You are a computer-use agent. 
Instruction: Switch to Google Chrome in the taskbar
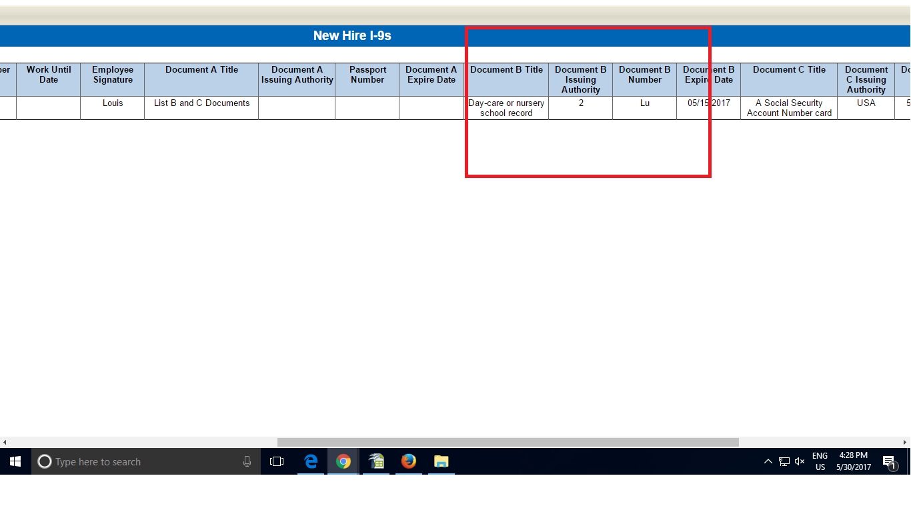(x=343, y=461)
